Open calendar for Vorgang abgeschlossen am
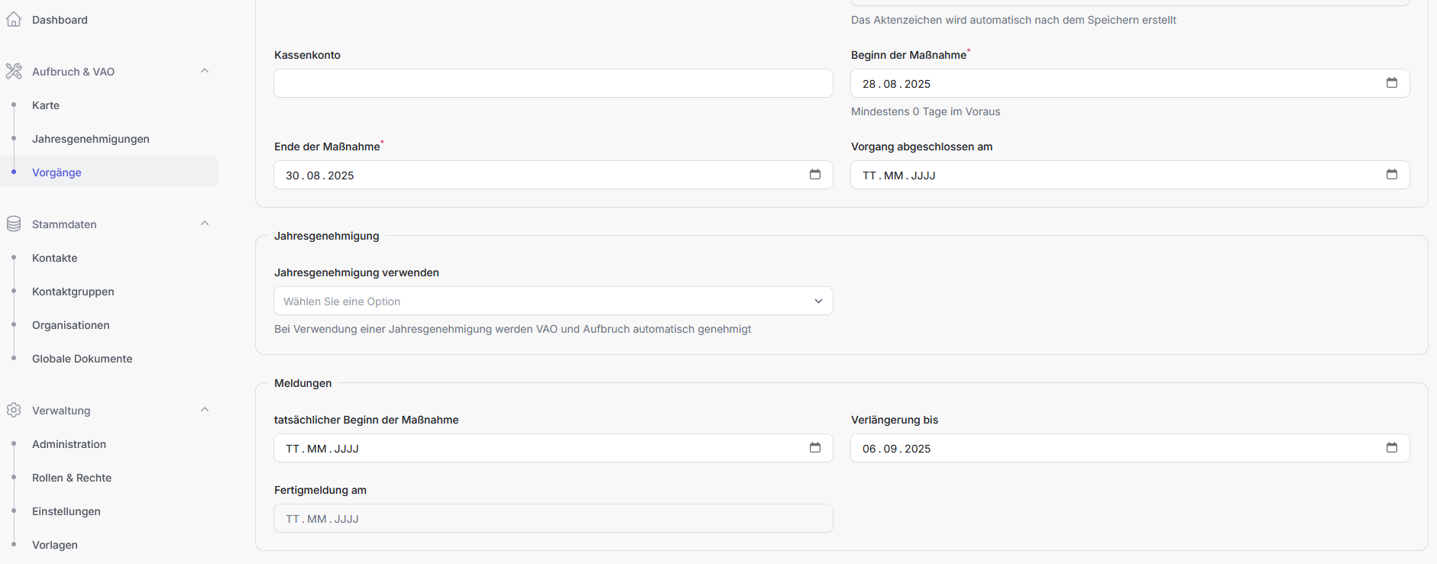1437x564 pixels. pyautogui.click(x=1391, y=175)
